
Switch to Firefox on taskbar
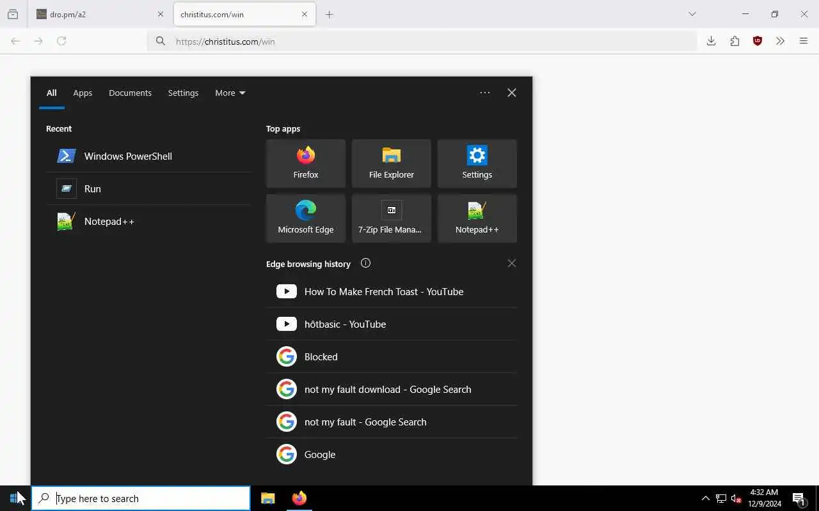[x=299, y=498]
